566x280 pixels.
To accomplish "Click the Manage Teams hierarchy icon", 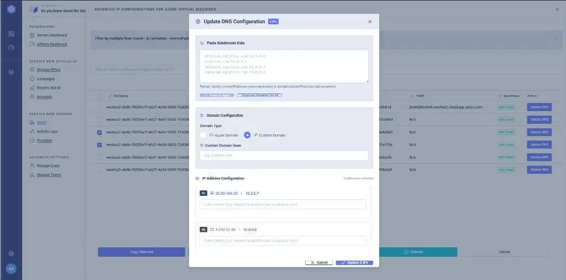I will (x=32, y=175).
